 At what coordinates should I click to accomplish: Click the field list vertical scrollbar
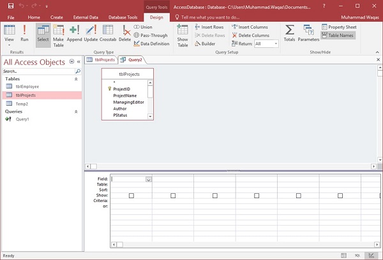point(151,99)
